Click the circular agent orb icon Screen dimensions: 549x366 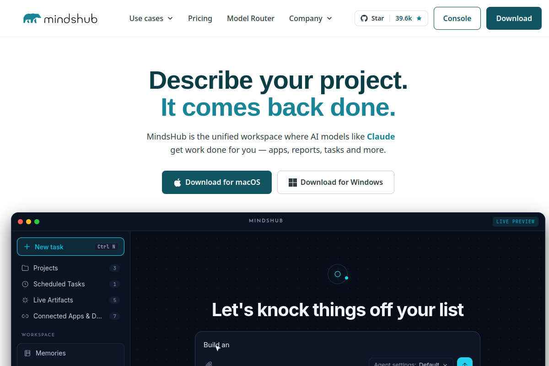[338, 274]
